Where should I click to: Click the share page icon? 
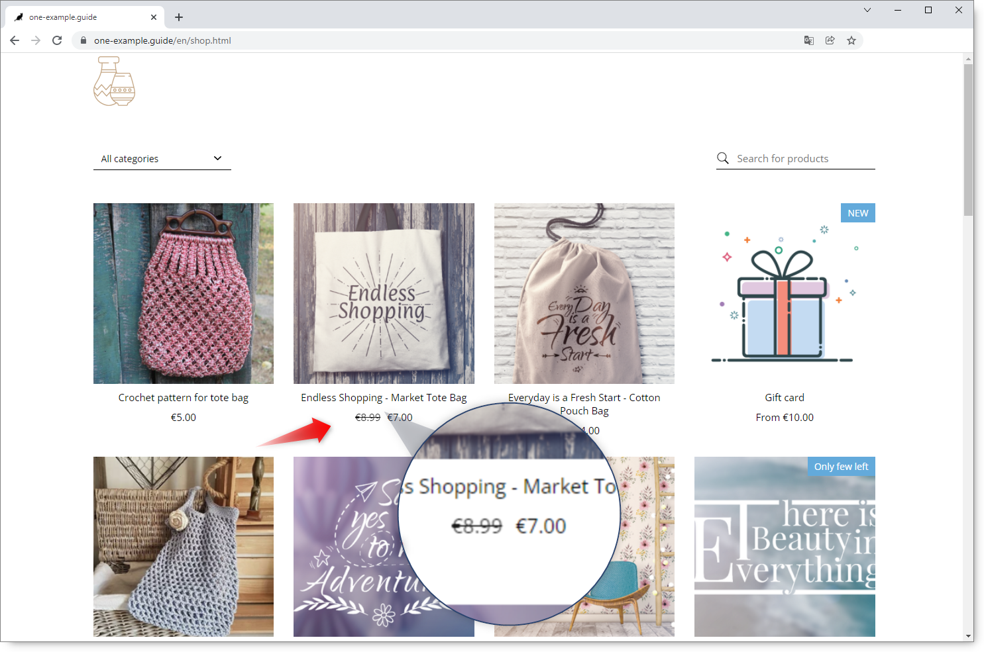tap(830, 40)
